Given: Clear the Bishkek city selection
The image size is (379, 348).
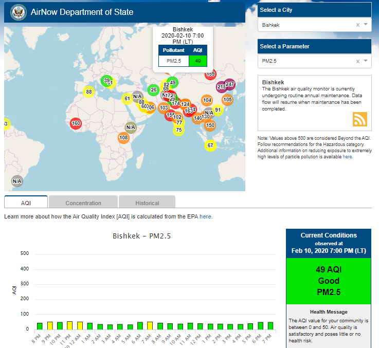Looking at the screenshot, I should point(358,25).
